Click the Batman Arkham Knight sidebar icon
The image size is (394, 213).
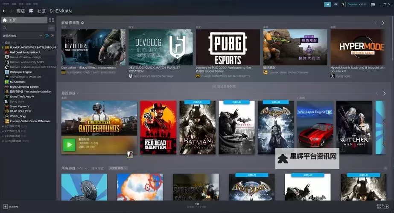click(x=7, y=57)
